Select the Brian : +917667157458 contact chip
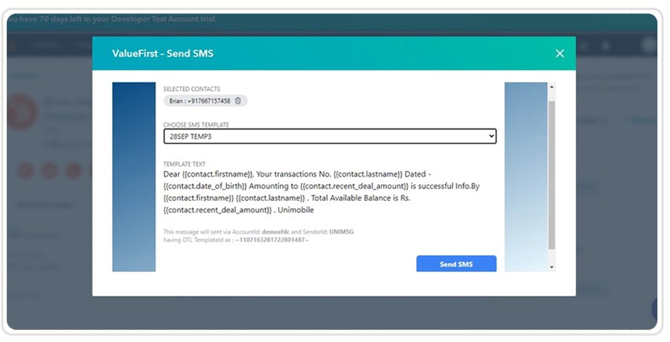 click(205, 101)
